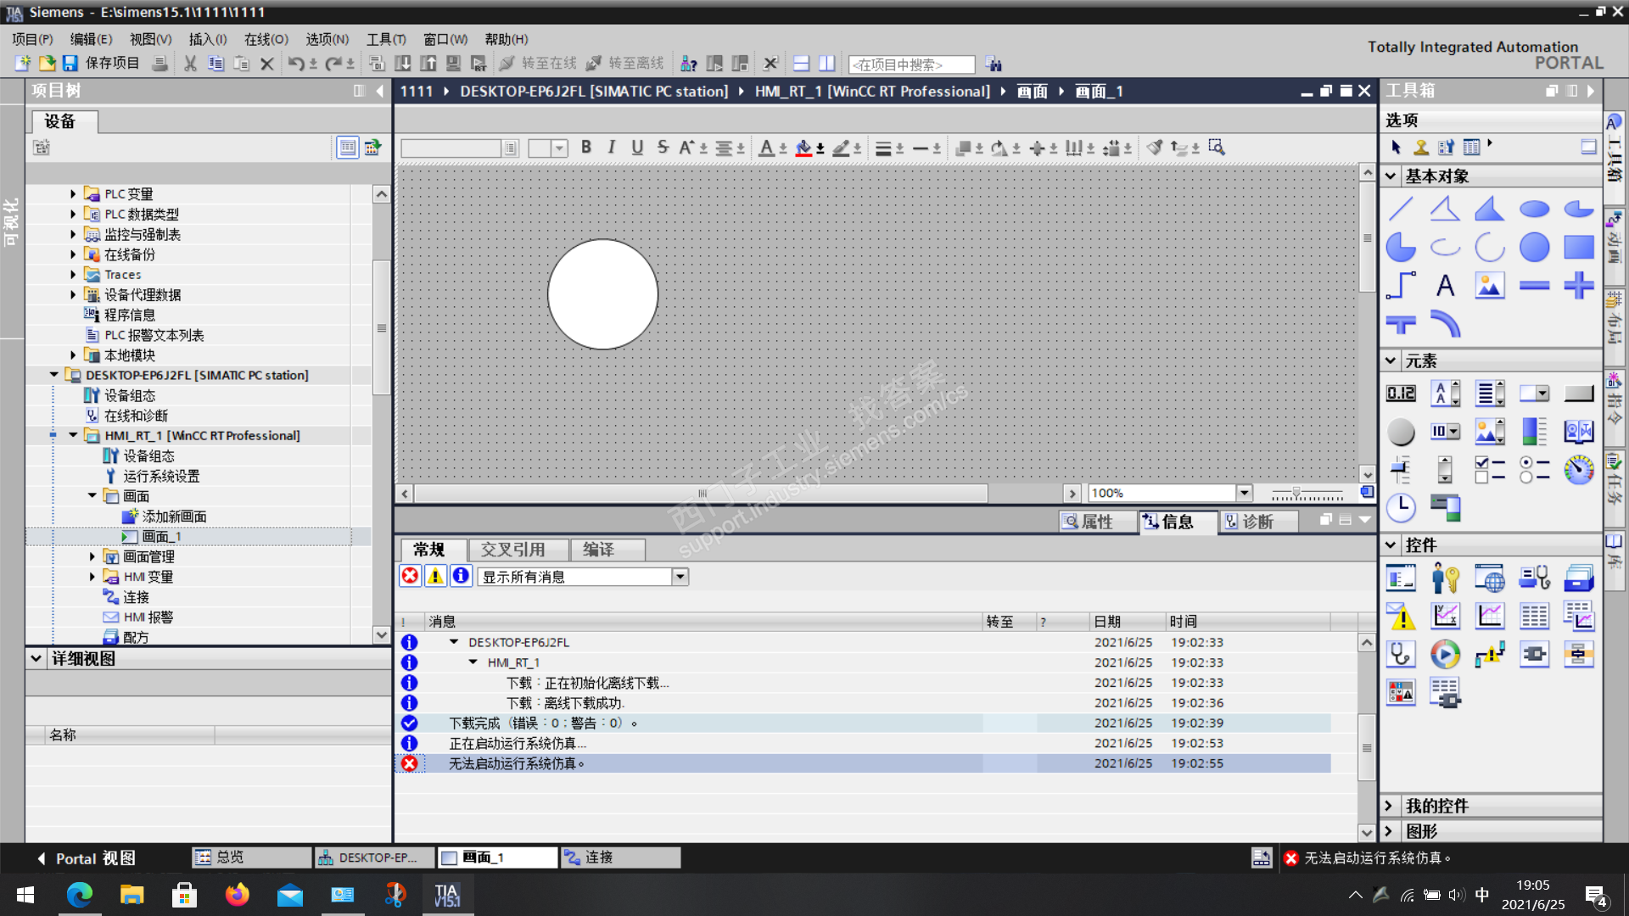Viewport: 1629px width, 916px height.
Task: Toggle the warning messages filter
Action: click(x=435, y=577)
